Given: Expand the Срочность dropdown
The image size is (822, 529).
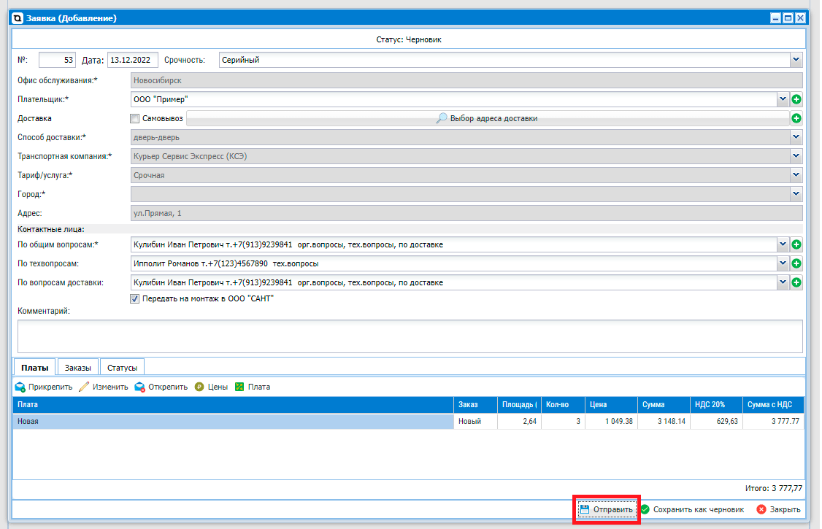Looking at the screenshot, I should tap(796, 60).
